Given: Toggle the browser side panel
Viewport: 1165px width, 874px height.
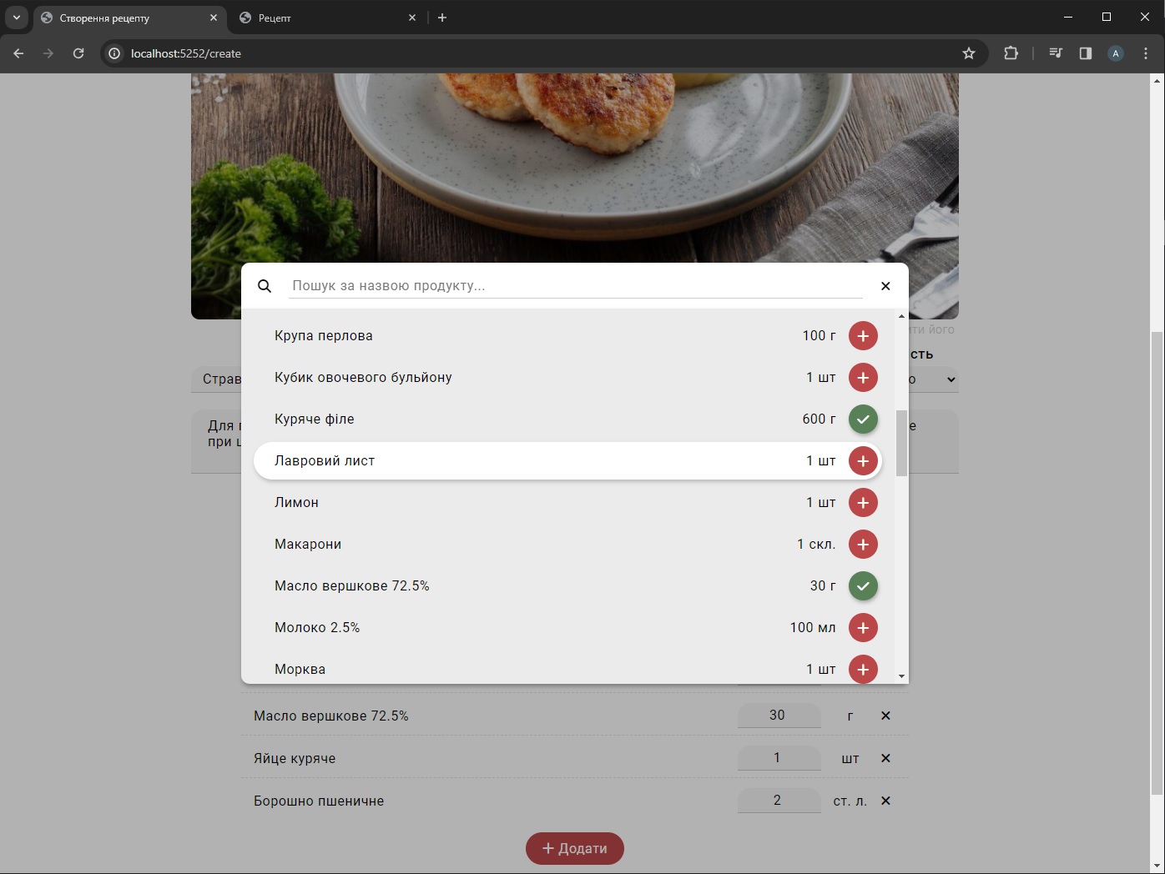Looking at the screenshot, I should tap(1086, 53).
